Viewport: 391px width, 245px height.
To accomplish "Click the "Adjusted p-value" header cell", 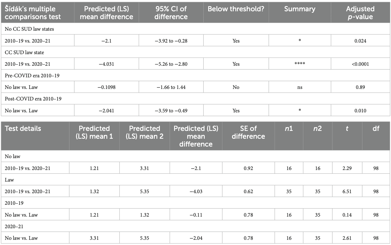I will (360, 13).
